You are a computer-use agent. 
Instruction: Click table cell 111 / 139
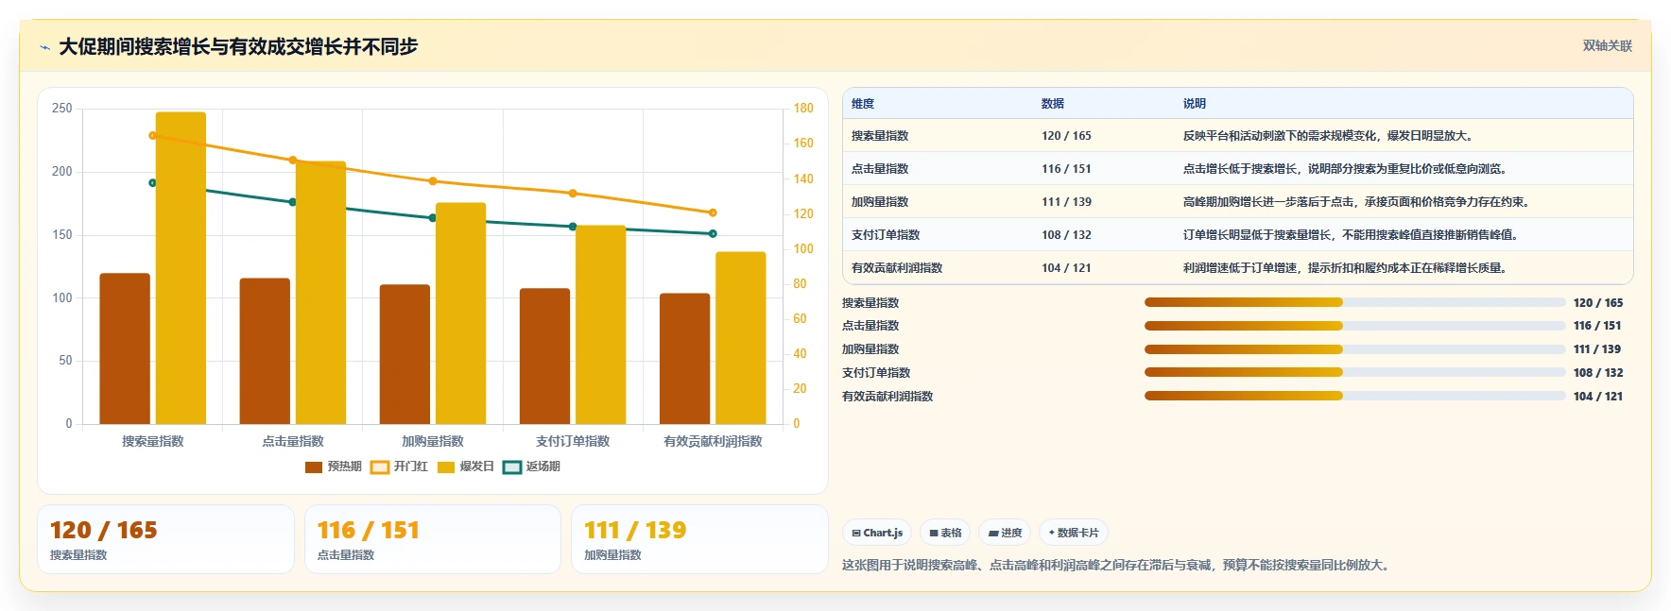(x=1066, y=202)
